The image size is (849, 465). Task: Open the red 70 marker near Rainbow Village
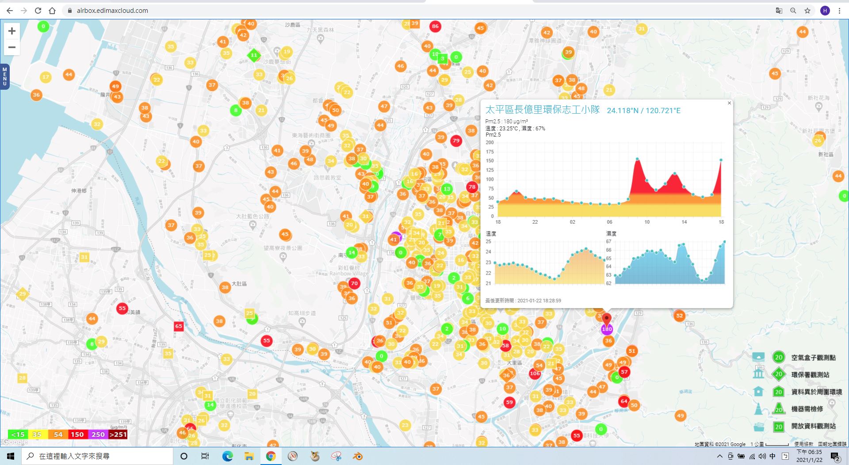[x=354, y=283]
